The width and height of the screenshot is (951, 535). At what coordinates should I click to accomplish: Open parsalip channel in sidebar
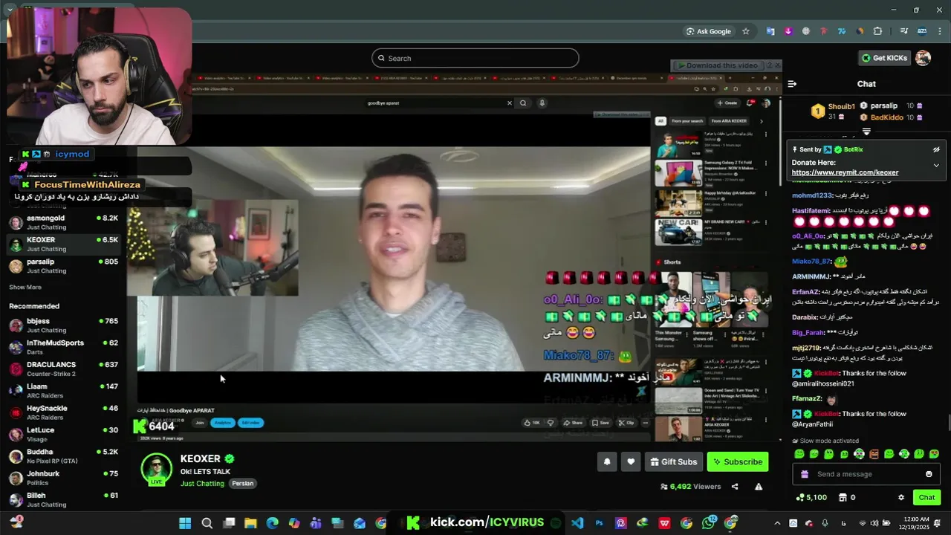(x=63, y=266)
